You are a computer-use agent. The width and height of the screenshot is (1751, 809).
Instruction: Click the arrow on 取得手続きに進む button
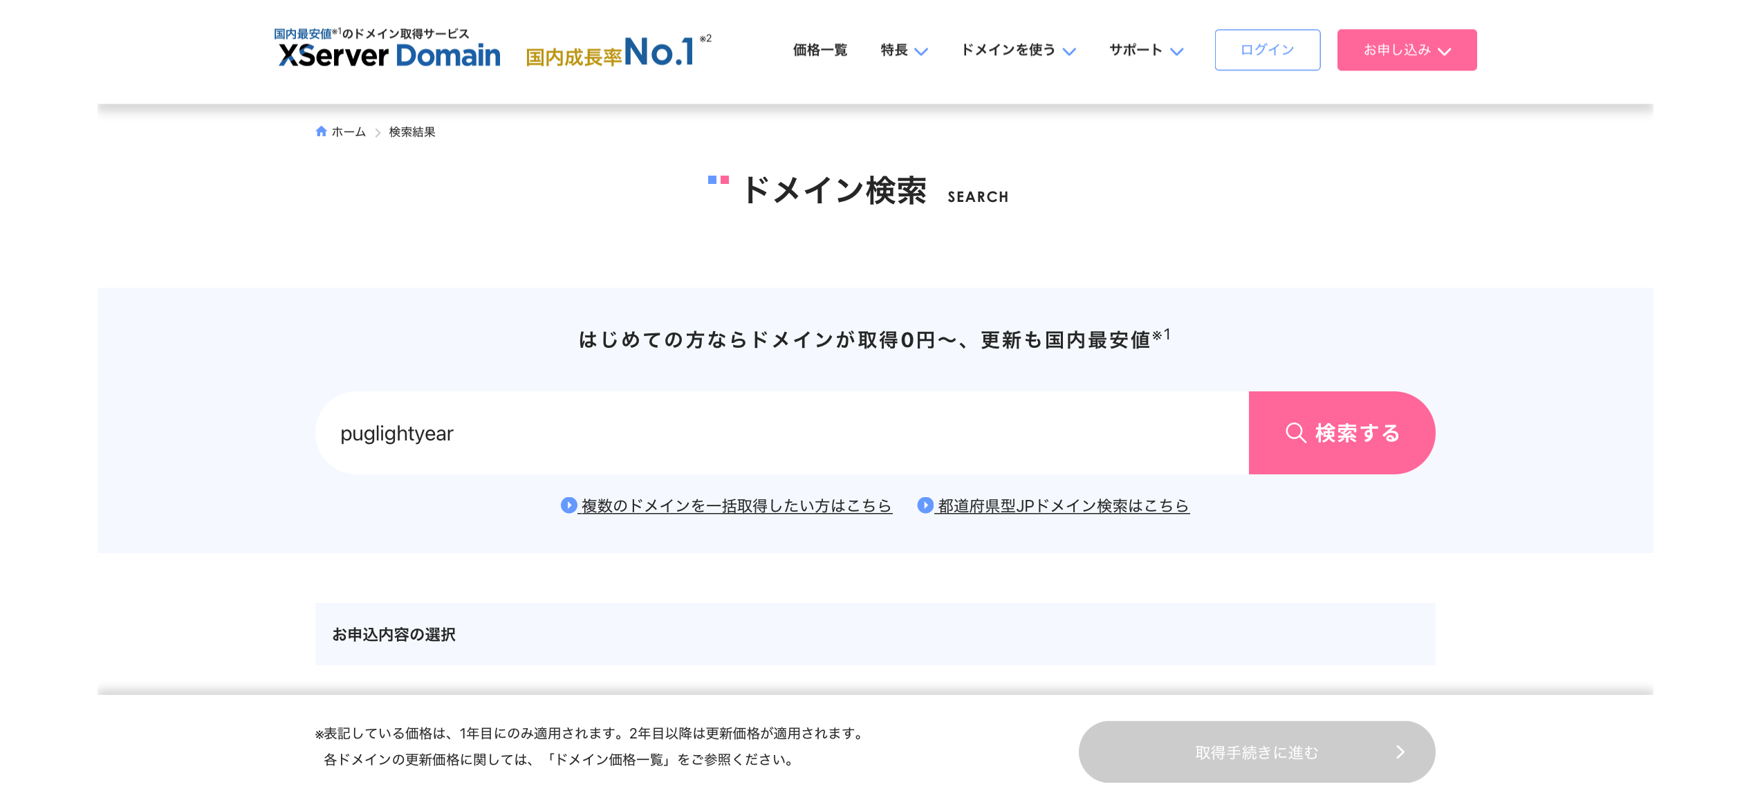pos(1400,752)
